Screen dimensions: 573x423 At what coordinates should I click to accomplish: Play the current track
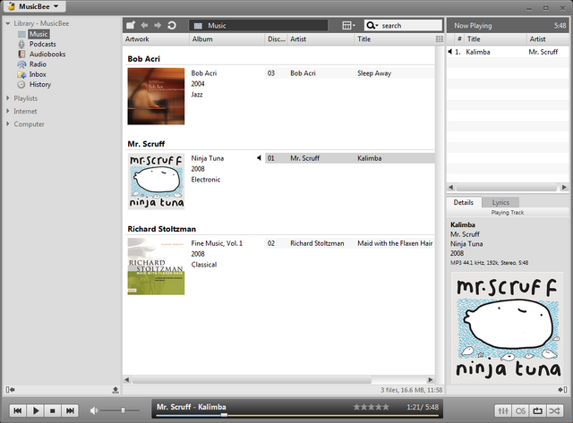tap(36, 411)
